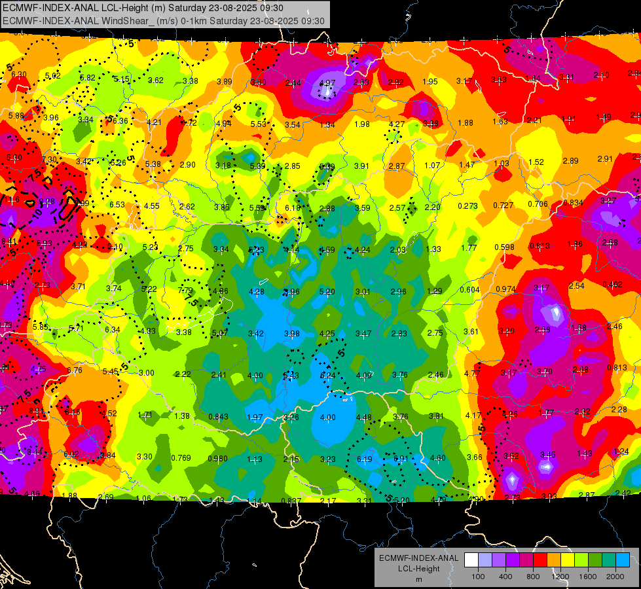Screen dimensions: 641x589
Task: Click the legend title ECMWF-INDEX-ANAL
Action: (418, 558)
